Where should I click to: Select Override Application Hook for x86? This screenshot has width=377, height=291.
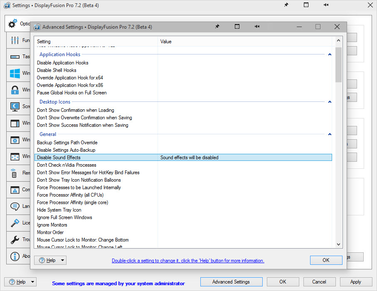click(183, 85)
